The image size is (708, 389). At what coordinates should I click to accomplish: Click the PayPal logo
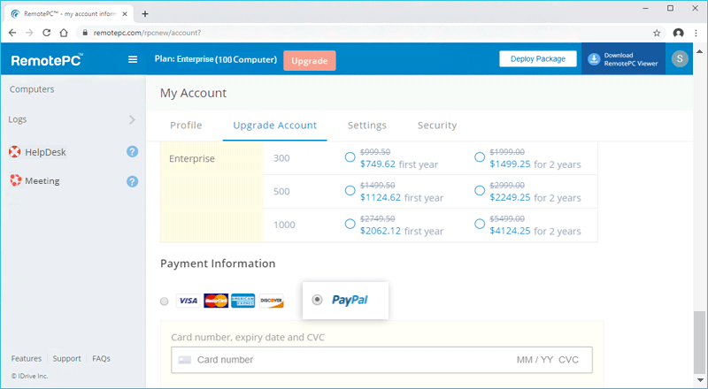pyautogui.click(x=350, y=300)
